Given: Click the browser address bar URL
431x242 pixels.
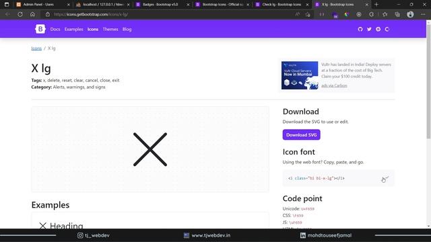Looking at the screenshot, I should tap(91, 14).
